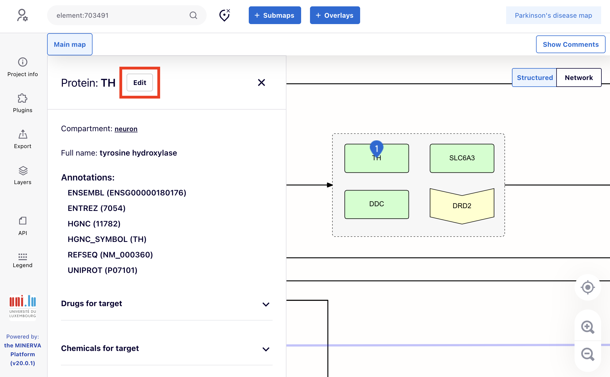Open the Export panel

tap(23, 139)
